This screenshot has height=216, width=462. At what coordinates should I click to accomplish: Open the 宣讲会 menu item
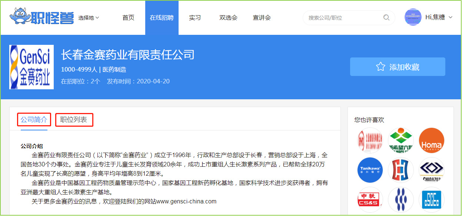pyautogui.click(x=262, y=18)
